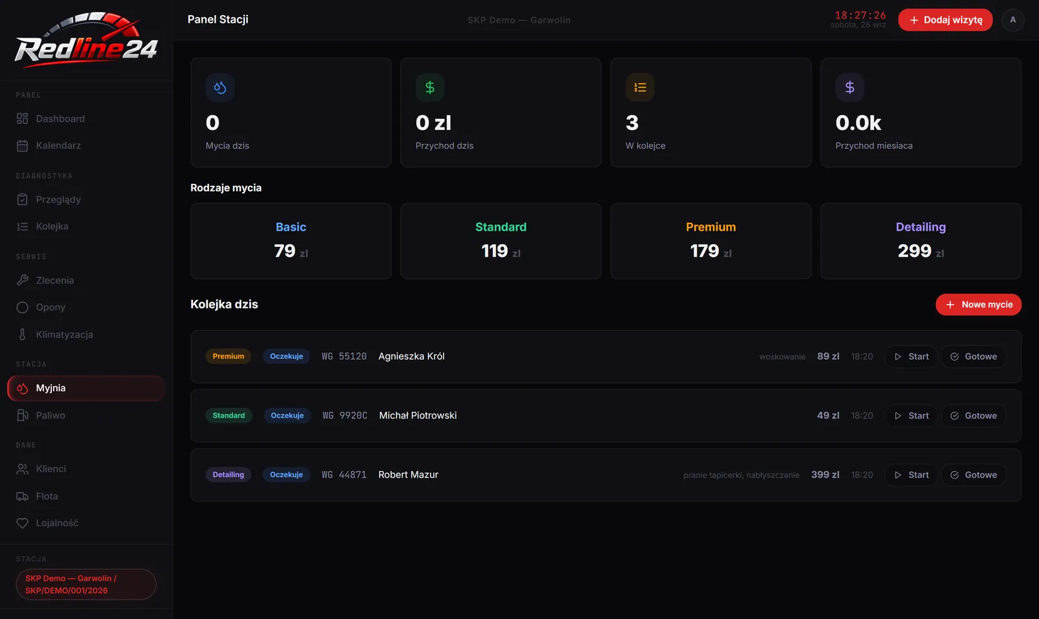Image resolution: width=1039 pixels, height=619 pixels.
Task: Click the Kolejka list icon in sidebar
Action: 22,227
